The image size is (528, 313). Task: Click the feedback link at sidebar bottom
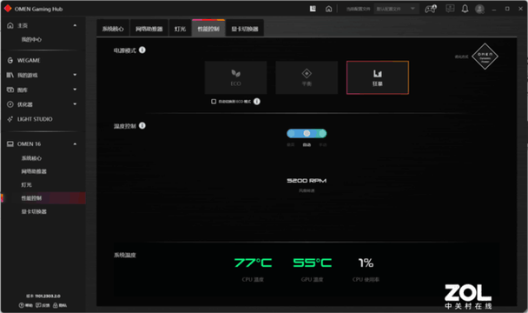click(43, 305)
